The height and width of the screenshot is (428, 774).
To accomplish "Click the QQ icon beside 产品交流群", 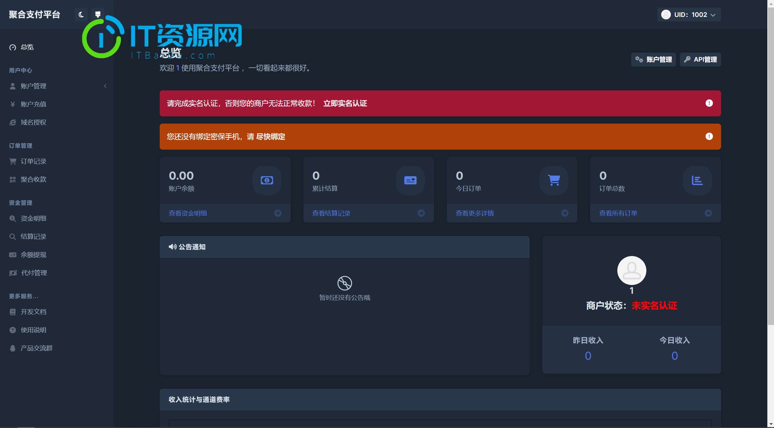I will (x=13, y=348).
